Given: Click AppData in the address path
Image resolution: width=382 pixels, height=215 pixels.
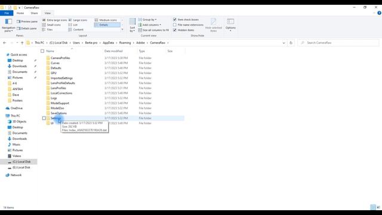Looking at the screenshot, I should [x=108, y=42].
